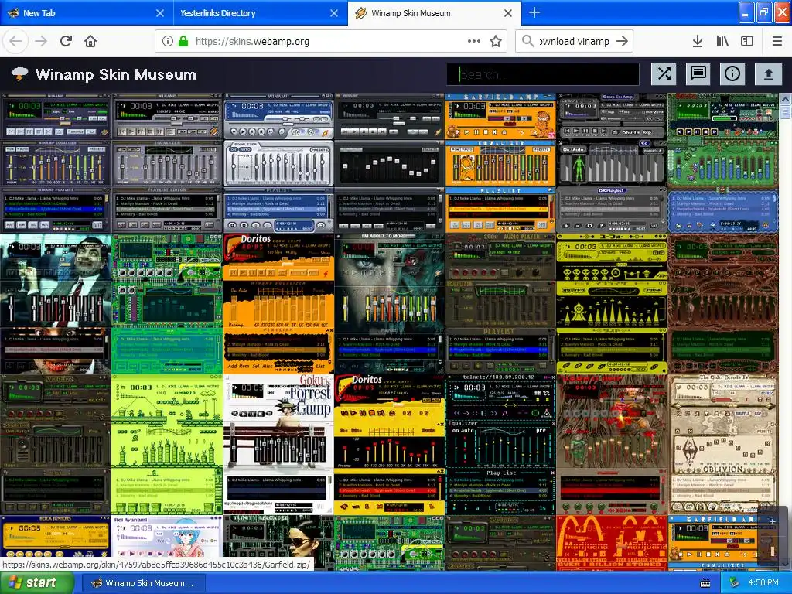792x594 pixels.
Task: Bookmark this page with the star
Action: [x=496, y=41]
